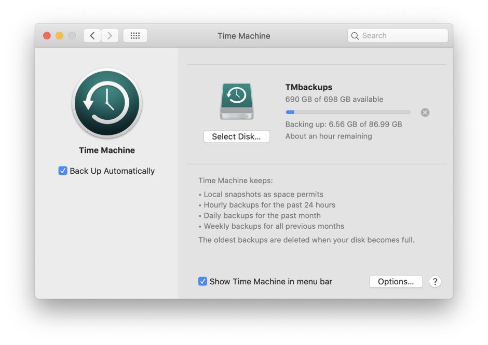The height and width of the screenshot is (345, 488).
Task: Open the Options… button
Action: (396, 282)
